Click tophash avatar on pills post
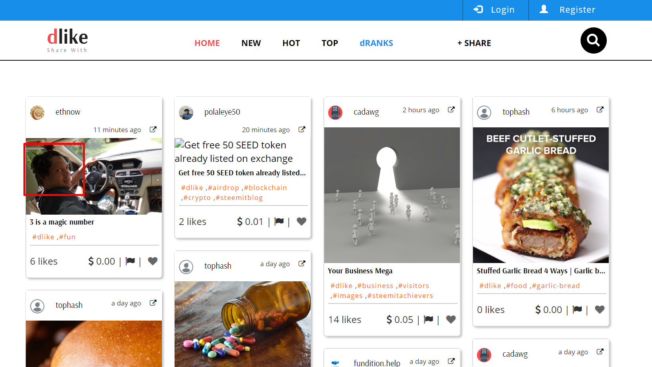Image resolution: width=652 pixels, height=367 pixels. click(186, 267)
